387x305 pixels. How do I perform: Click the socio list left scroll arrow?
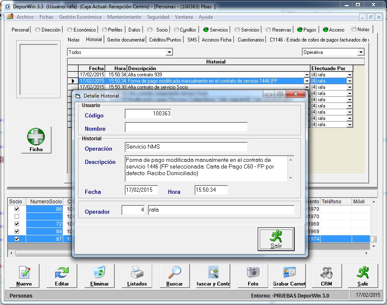point(11,253)
